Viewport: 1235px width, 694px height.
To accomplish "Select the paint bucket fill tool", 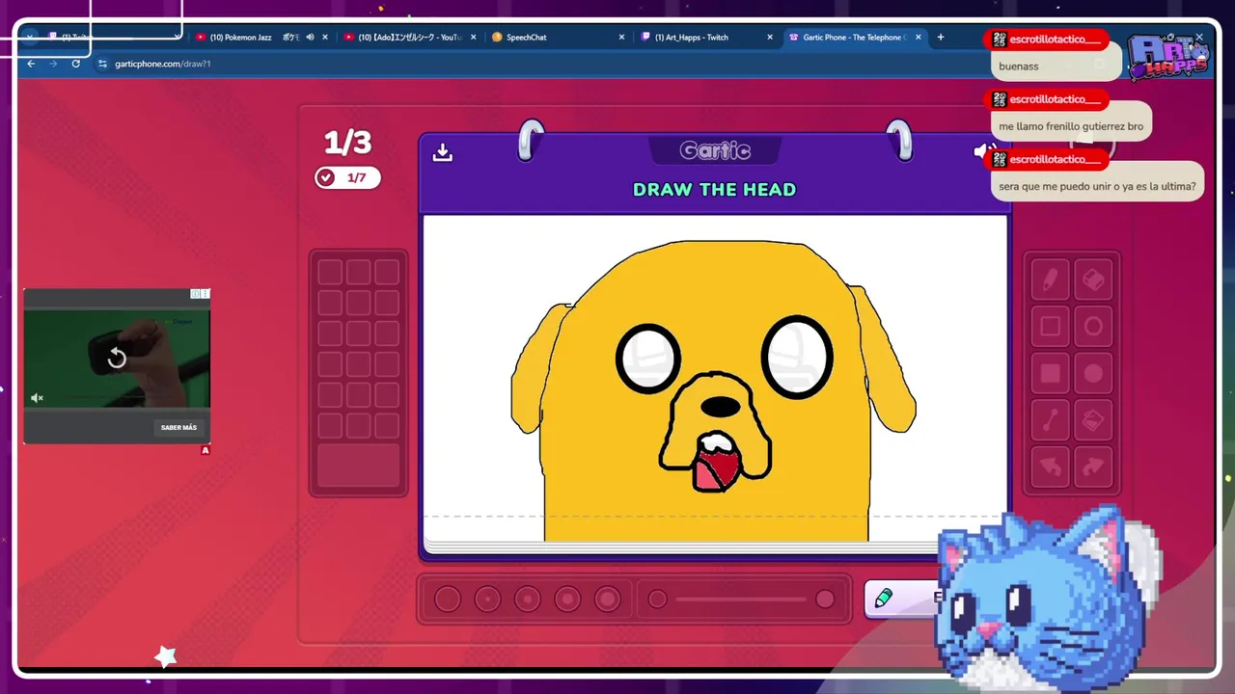I will click(1093, 420).
